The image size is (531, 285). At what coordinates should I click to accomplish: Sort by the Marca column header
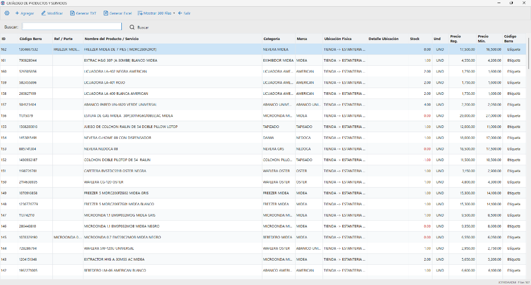pyautogui.click(x=302, y=38)
